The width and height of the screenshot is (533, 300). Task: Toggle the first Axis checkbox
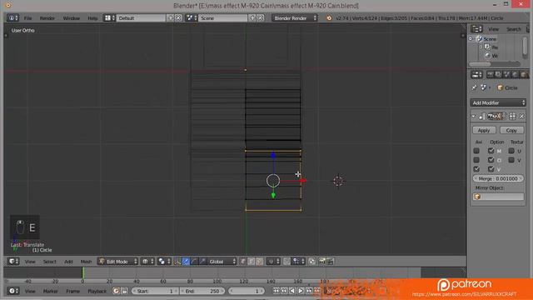click(x=476, y=151)
